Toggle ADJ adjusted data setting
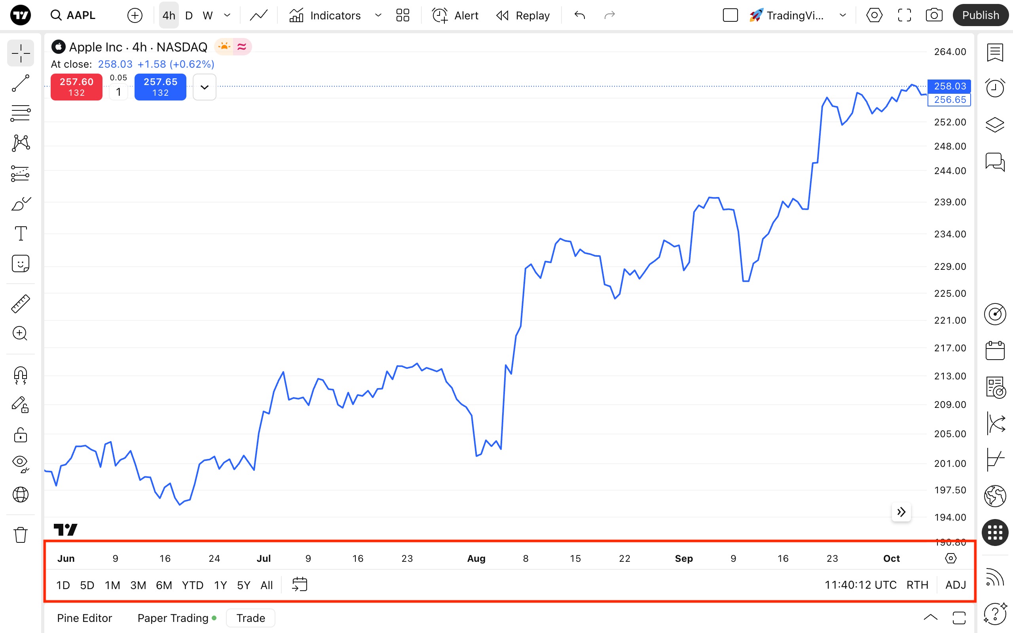This screenshot has height=633, width=1013. click(955, 584)
